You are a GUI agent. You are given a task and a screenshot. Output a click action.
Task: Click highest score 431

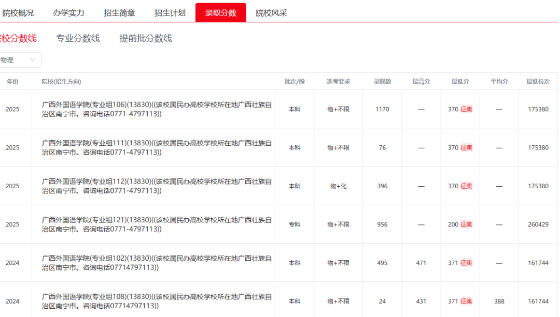tap(421, 301)
